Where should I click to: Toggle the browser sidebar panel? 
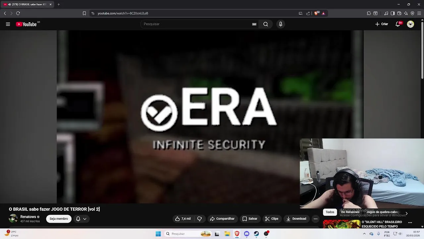tap(393, 13)
